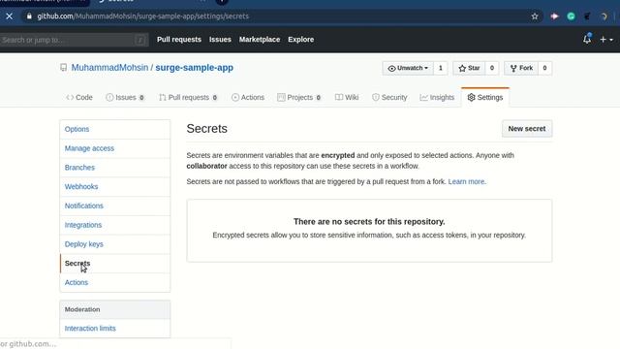Click the padlock site info icon

(x=29, y=16)
